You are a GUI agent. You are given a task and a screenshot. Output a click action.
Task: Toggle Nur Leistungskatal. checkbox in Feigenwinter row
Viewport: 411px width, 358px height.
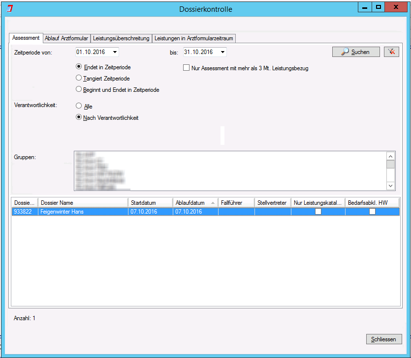pos(318,211)
